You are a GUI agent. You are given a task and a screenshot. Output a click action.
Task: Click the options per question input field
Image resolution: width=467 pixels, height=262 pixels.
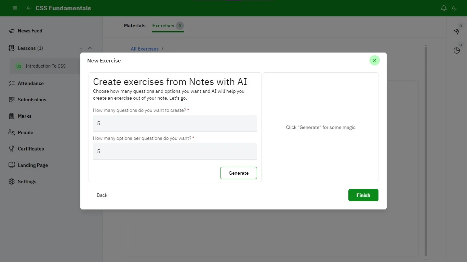pos(175,151)
